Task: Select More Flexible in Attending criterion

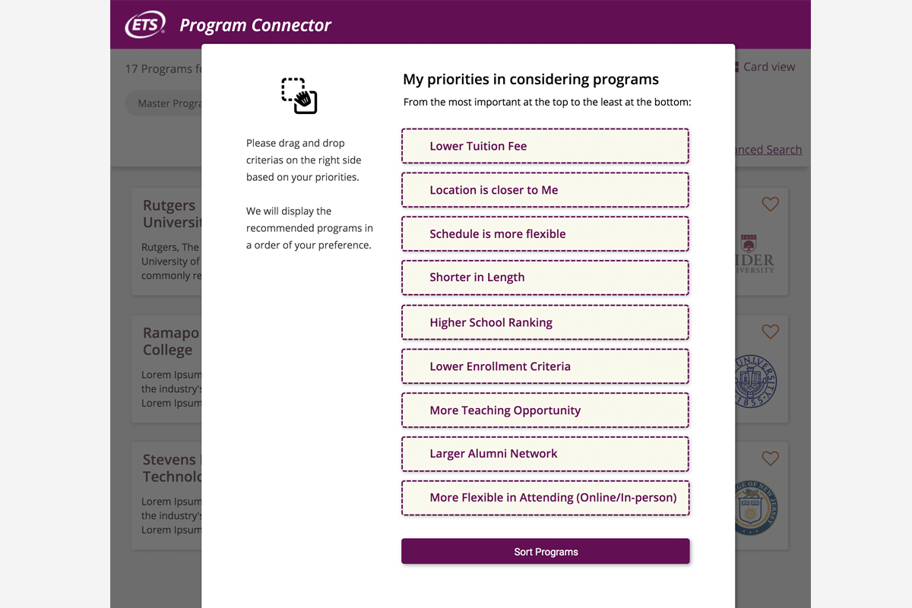Action: (545, 498)
